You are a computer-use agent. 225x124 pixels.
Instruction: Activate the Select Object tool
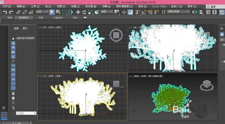(x=52, y=12)
